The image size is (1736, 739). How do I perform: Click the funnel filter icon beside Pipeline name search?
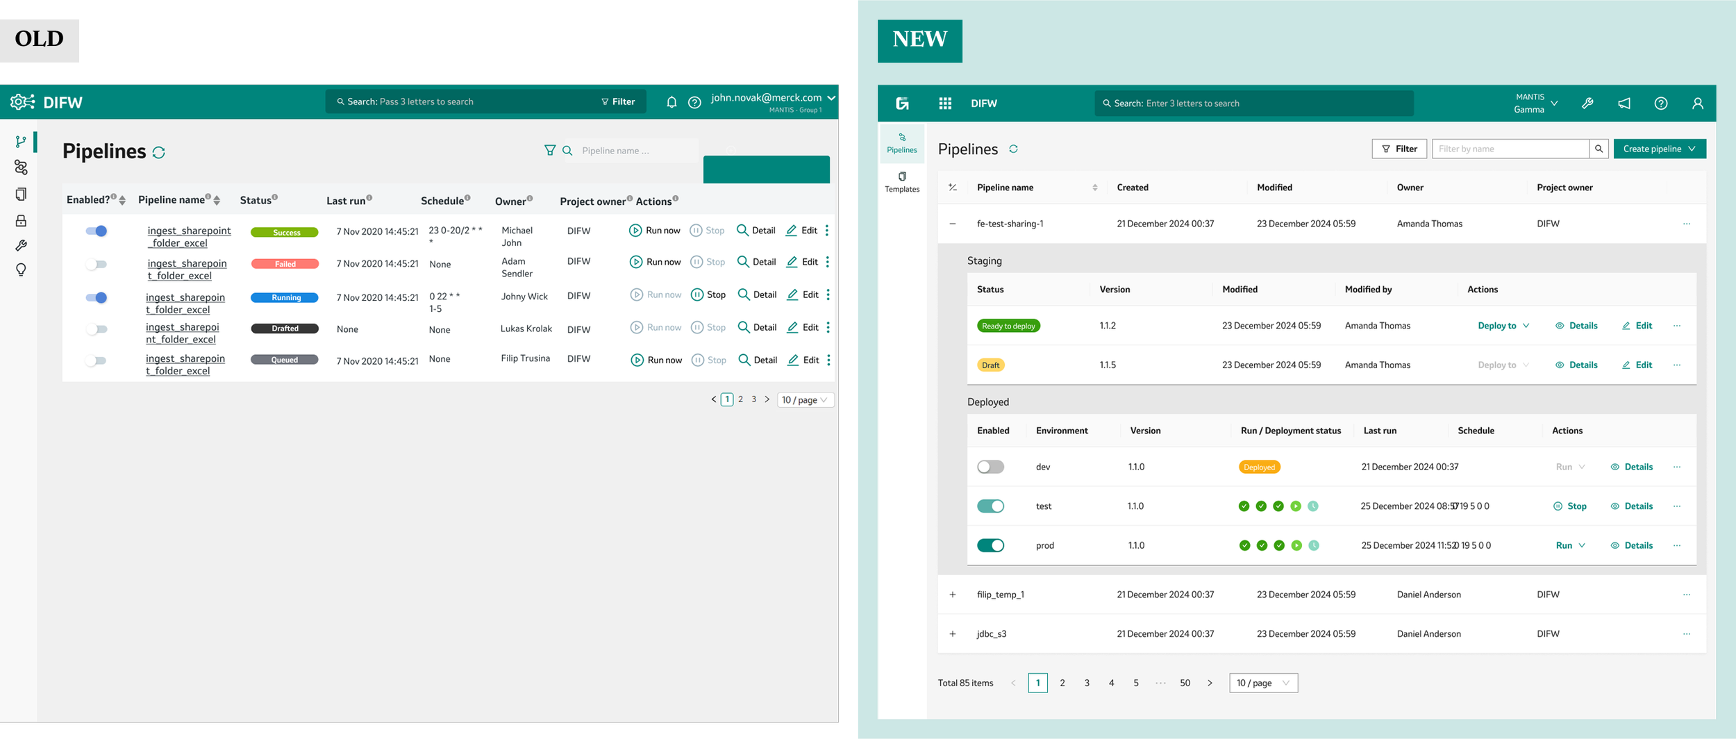point(550,150)
